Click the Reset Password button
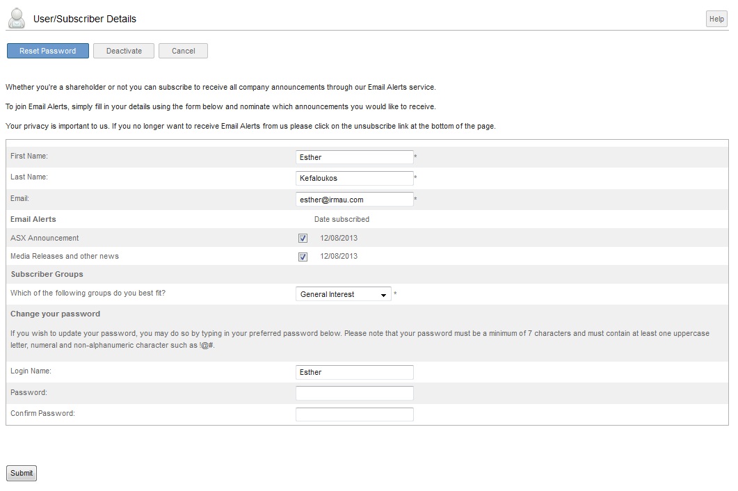The height and width of the screenshot is (491, 738). [47, 51]
